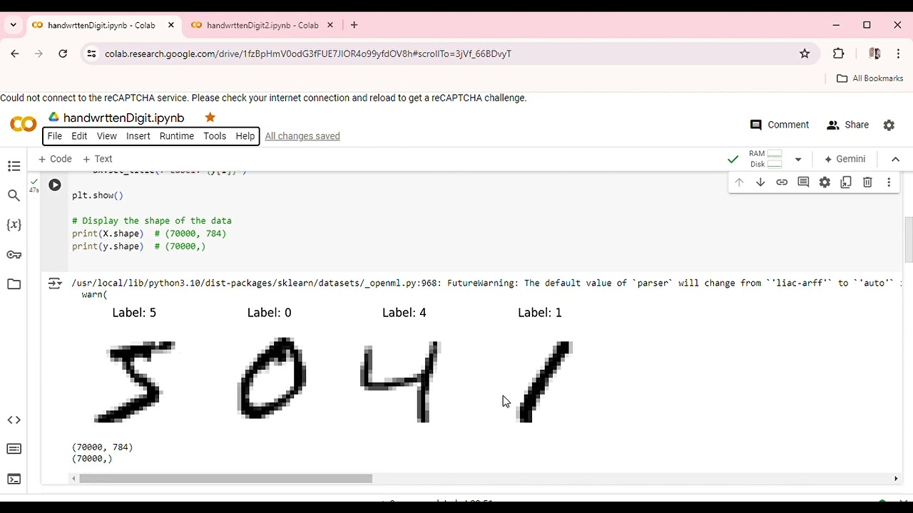Open the browser profile avatar
Image resolution: width=913 pixels, height=513 pixels.
coord(874,53)
